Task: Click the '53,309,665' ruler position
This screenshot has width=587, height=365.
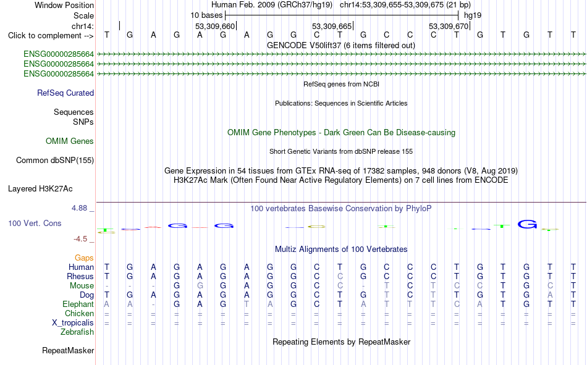Action: click(332, 26)
